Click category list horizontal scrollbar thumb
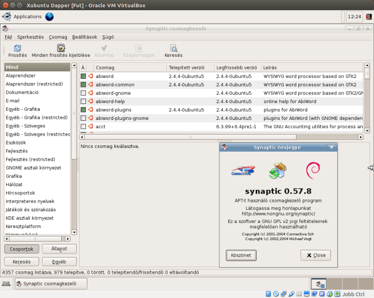 [x=36, y=239]
